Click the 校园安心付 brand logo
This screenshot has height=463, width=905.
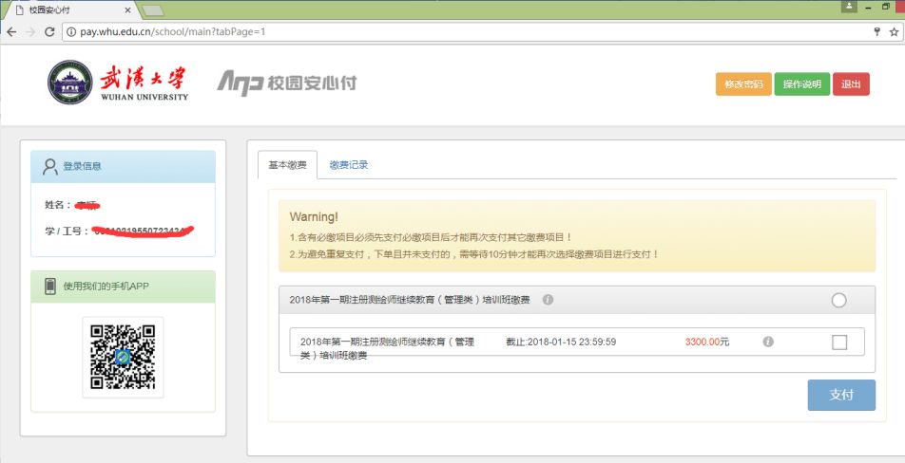[286, 83]
